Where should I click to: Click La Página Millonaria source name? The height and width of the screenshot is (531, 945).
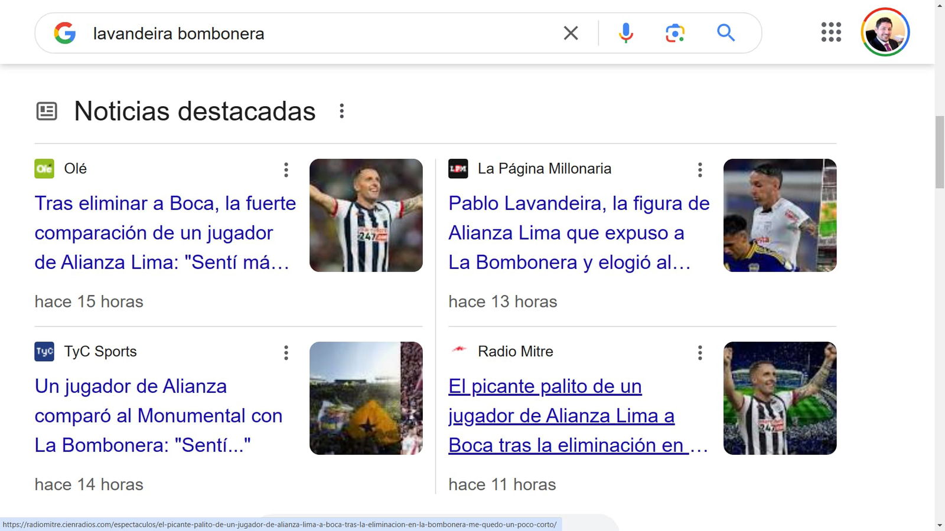click(x=545, y=169)
